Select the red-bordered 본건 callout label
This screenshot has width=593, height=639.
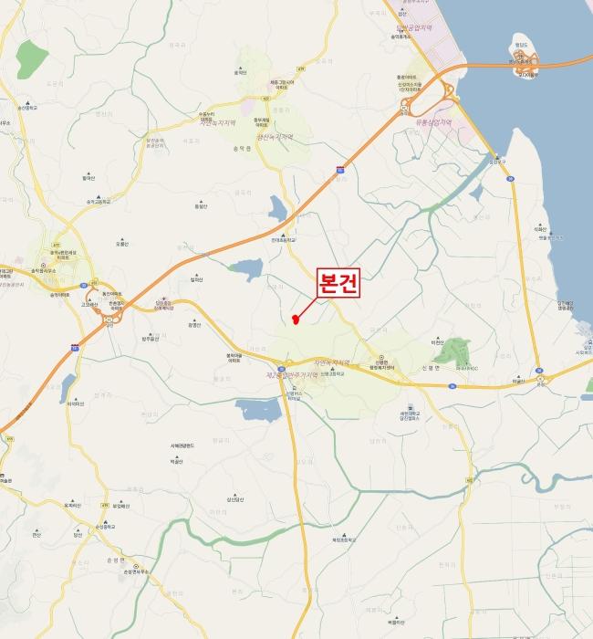(338, 283)
